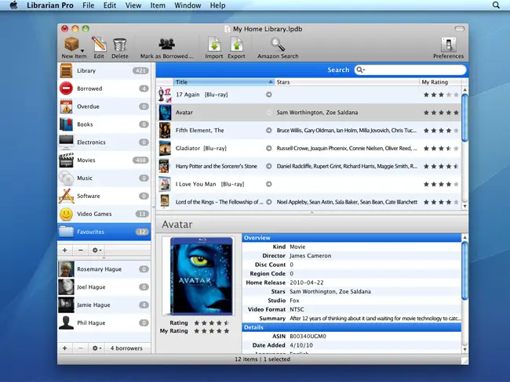Add a new borrower with plus button
510x382 pixels.
click(64, 348)
